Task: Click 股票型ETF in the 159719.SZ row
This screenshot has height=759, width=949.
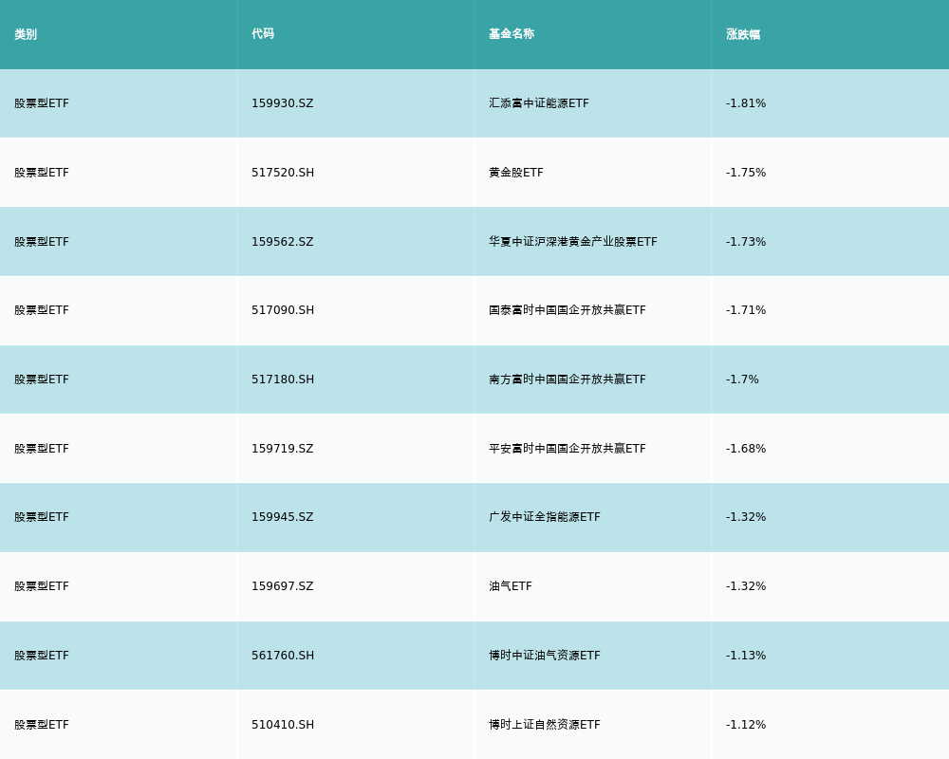Action: 42,449
